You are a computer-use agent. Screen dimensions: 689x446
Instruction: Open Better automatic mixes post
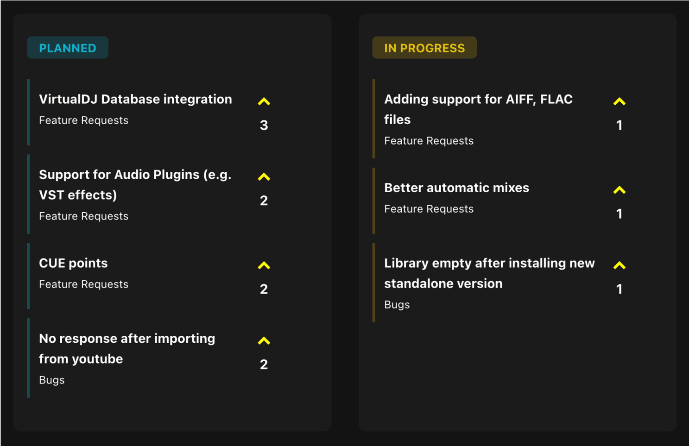(456, 188)
